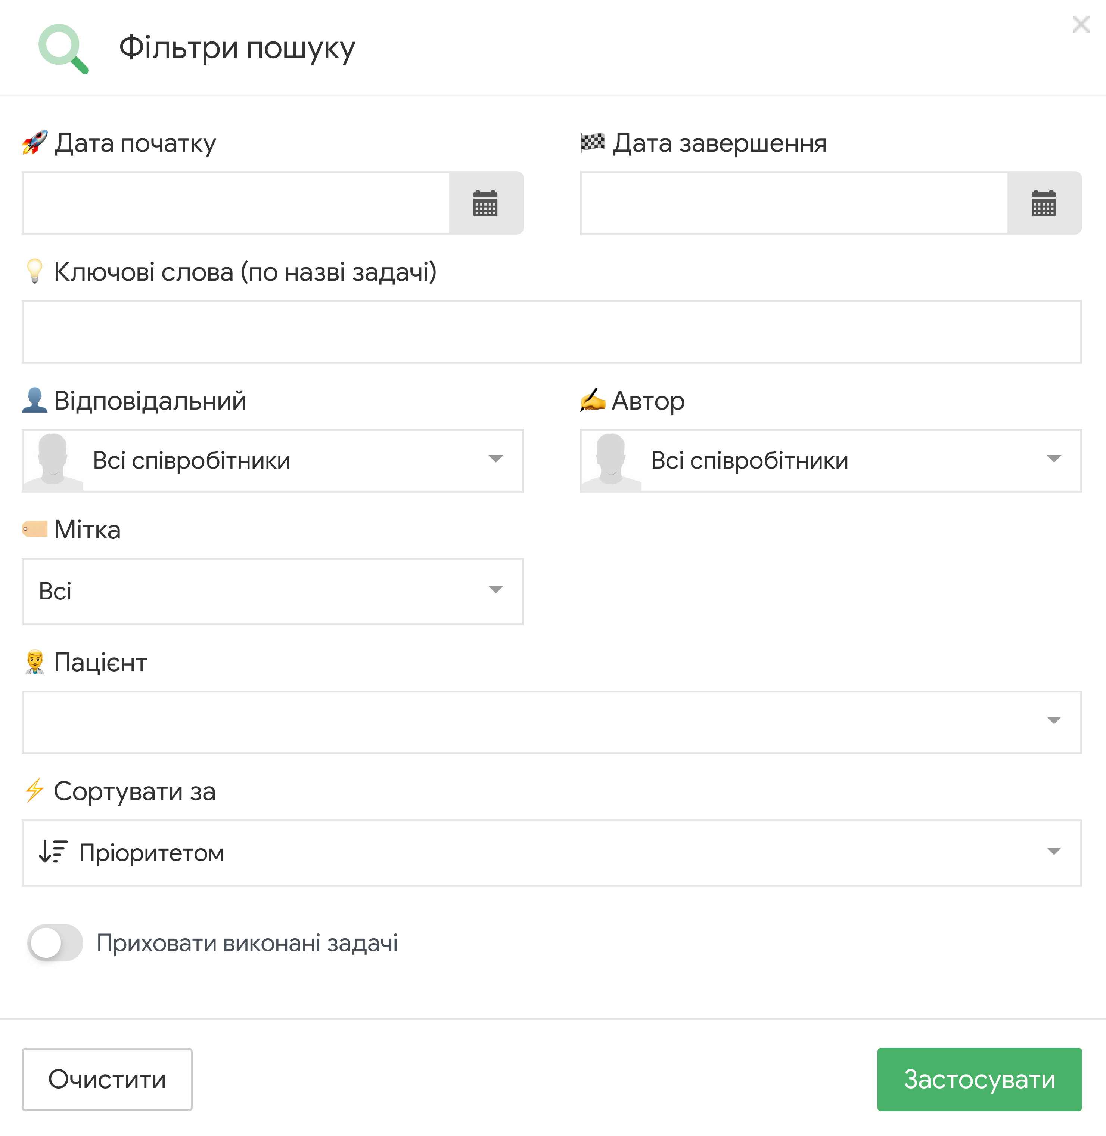Click the rocket icon next to Дата початку
This screenshot has height=1136, width=1106.
click(34, 142)
